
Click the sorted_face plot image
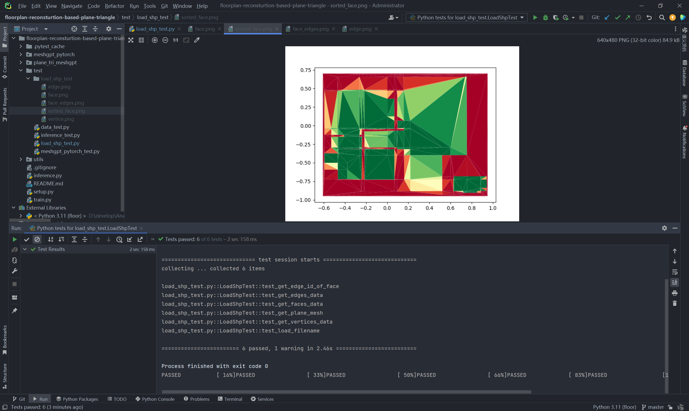pyautogui.click(x=402, y=134)
